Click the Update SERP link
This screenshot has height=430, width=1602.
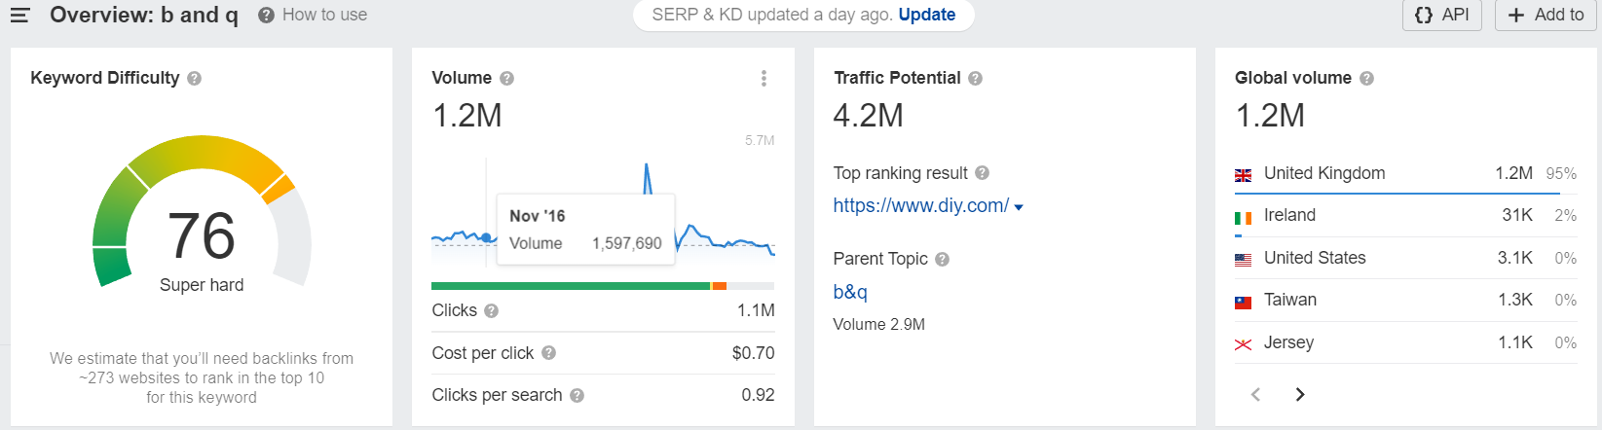[x=926, y=15]
